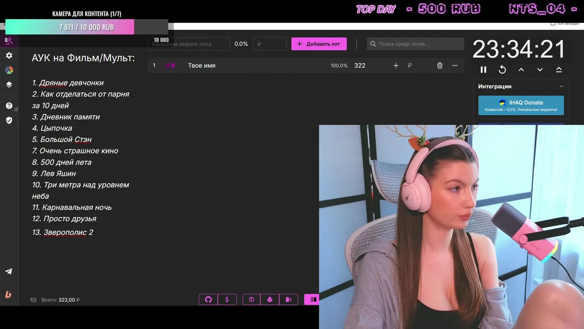
Task: Click the Всего: 322,00 ₽ total
Action: point(61,300)
